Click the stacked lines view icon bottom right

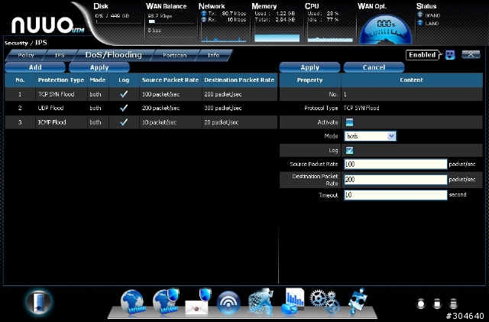[453, 303]
